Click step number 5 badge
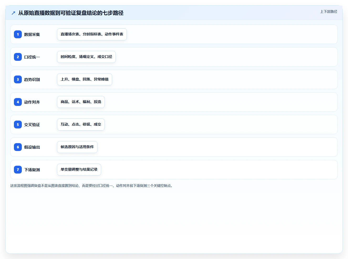Image resolution: width=348 pixels, height=259 pixels. coord(18,125)
